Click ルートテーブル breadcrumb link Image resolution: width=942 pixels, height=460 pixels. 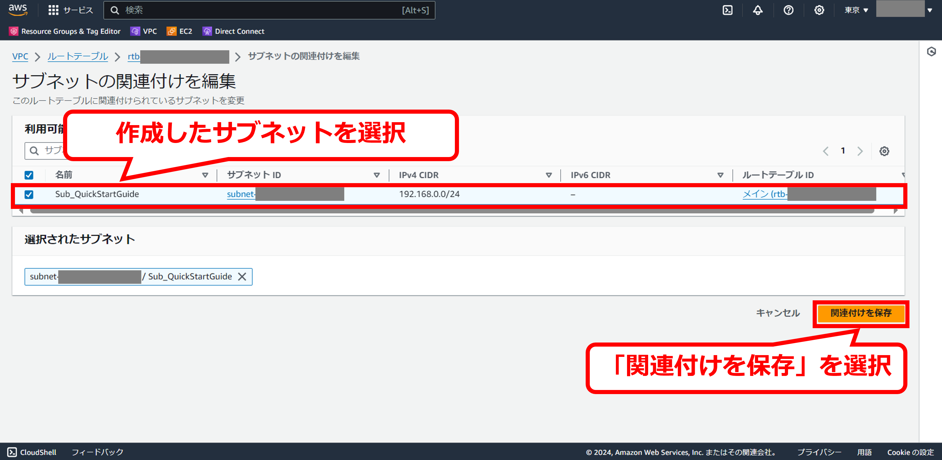pyautogui.click(x=77, y=56)
